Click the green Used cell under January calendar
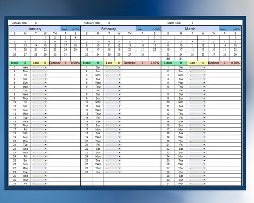This screenshot has width=254, height=203. click(x=20, y=63)
